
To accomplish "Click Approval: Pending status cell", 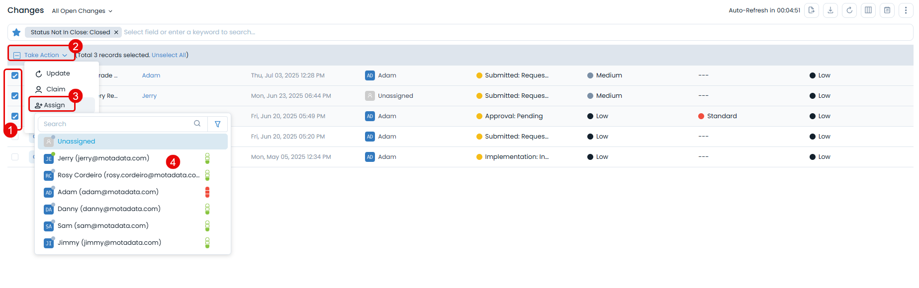I will coord(509,116).
